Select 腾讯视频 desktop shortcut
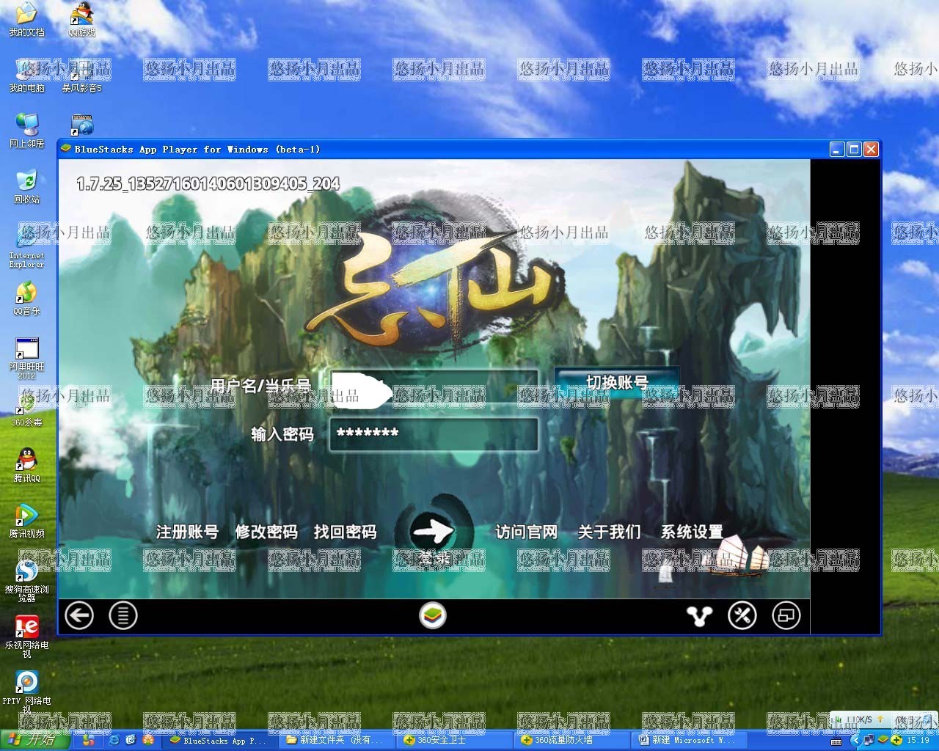 pos(26,521)
